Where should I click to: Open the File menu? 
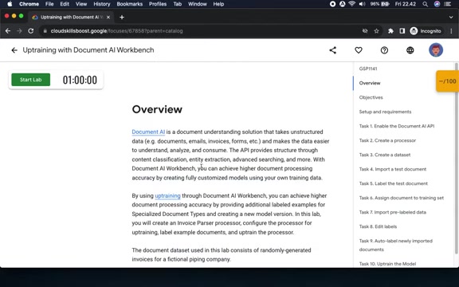[49, 4]
